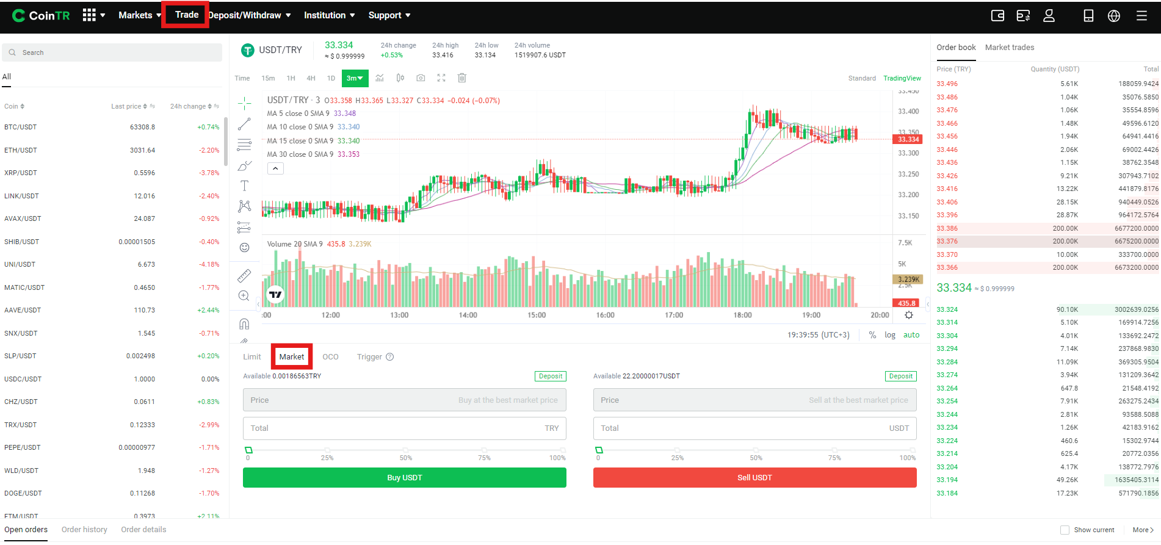Click the sell Total USDT input
The height and width of the screenshot is (545, 1161).
pyautogui.click(x=755, y=428)
